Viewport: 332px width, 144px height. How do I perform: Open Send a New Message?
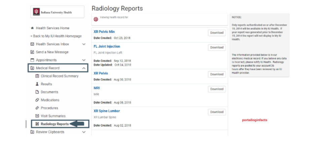click(x=52, y=52)
